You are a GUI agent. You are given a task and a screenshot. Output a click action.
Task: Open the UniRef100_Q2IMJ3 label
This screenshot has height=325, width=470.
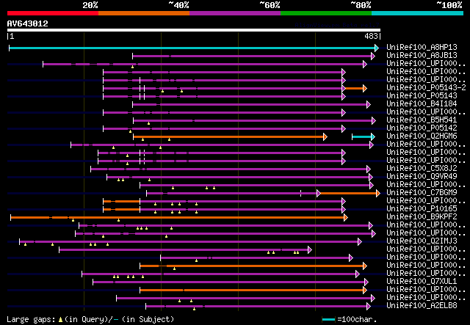[422, 241]
